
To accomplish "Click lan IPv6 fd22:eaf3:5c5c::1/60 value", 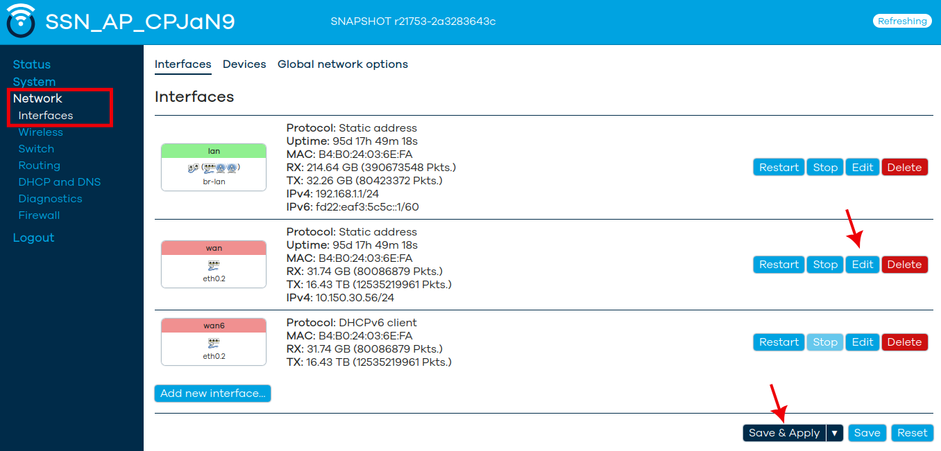I will click(367, 207).
